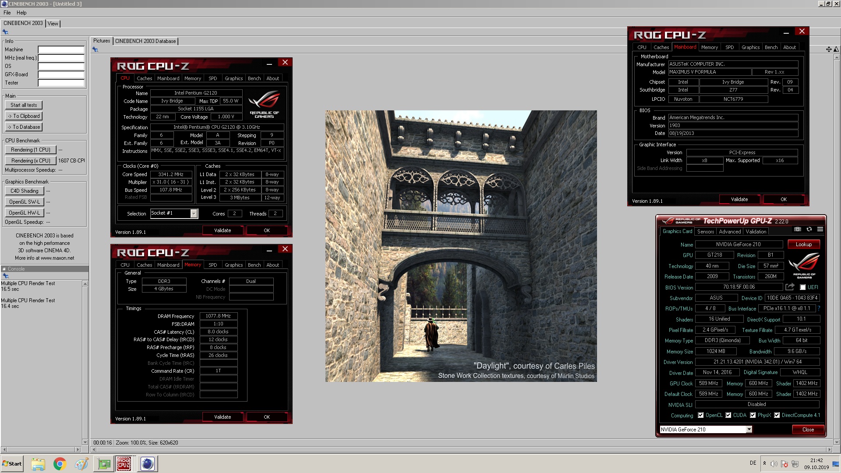Click the Console panel header icon

(x=4, y=269)
